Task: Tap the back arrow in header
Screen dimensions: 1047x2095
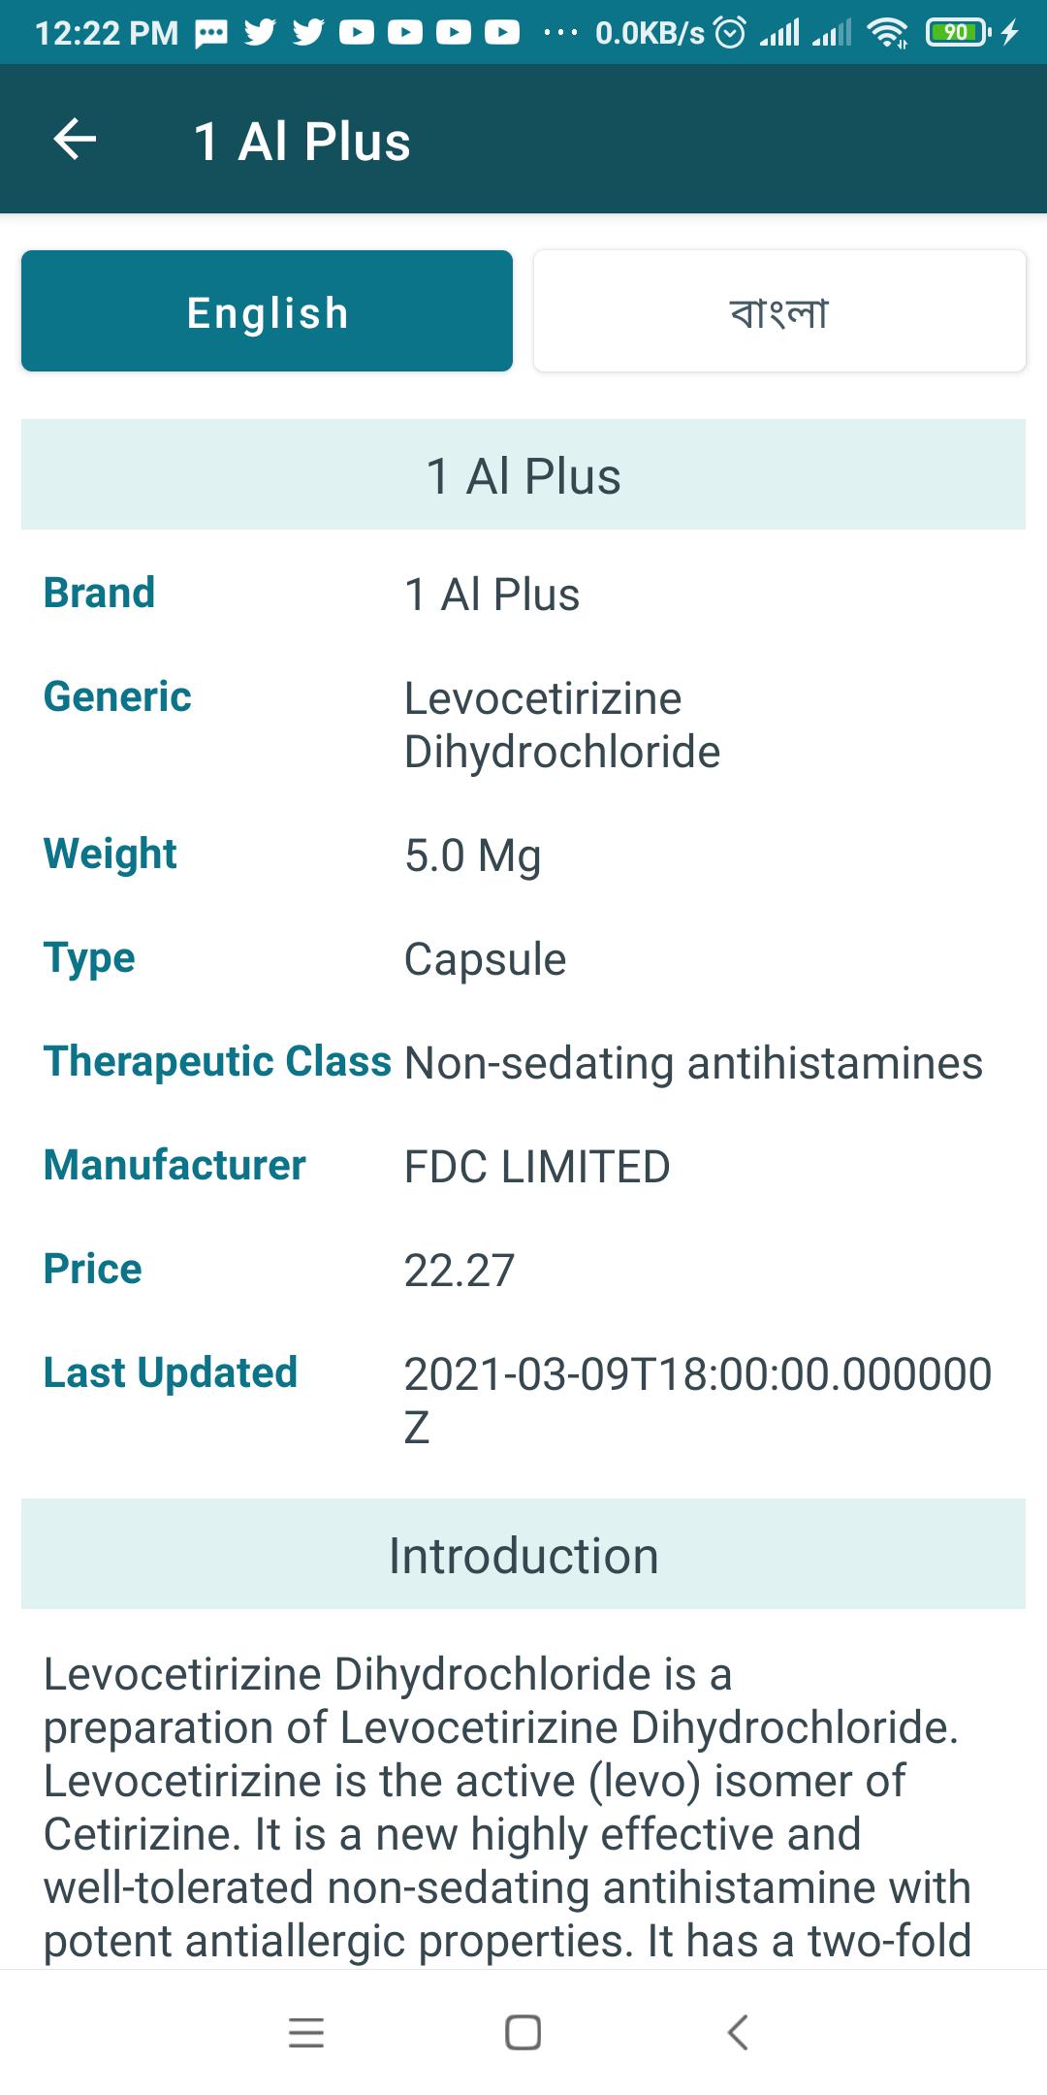Action: [75, 140]
